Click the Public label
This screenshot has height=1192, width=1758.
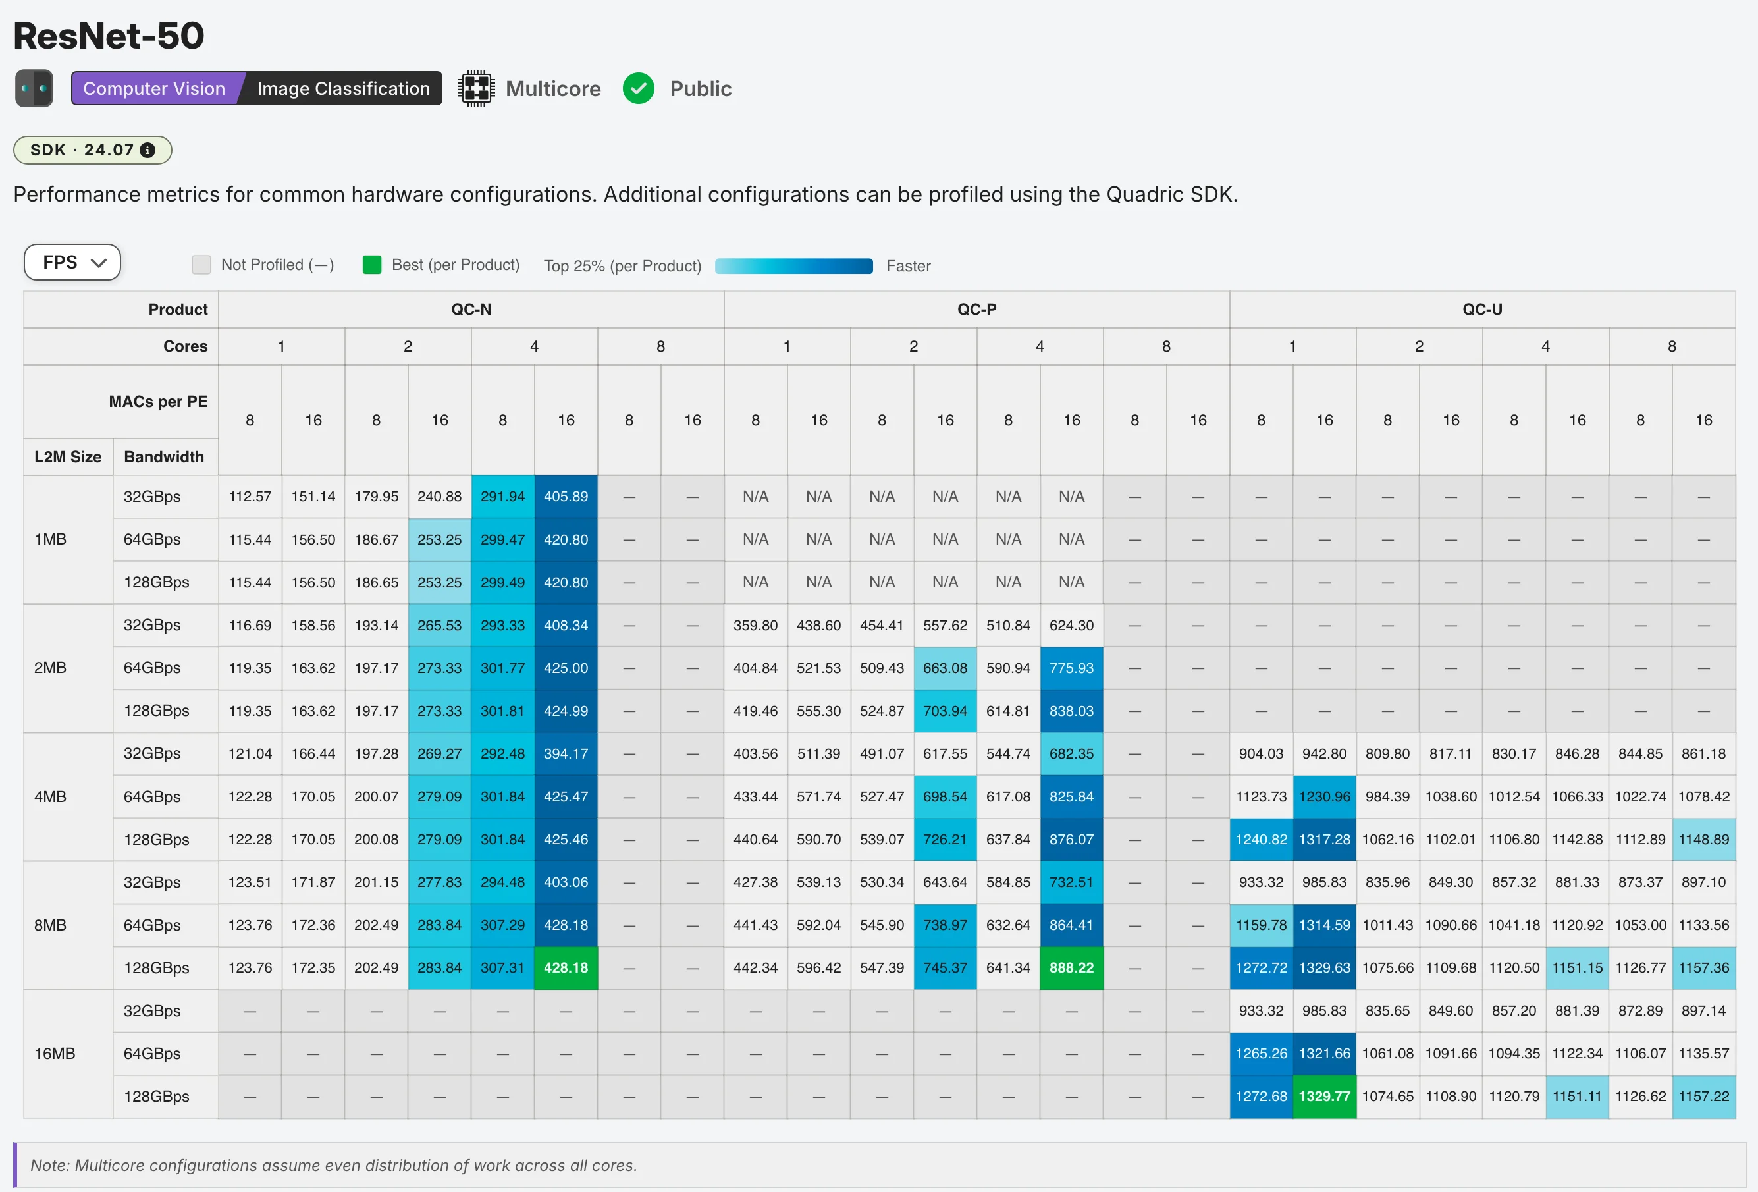tap(701, 88)
